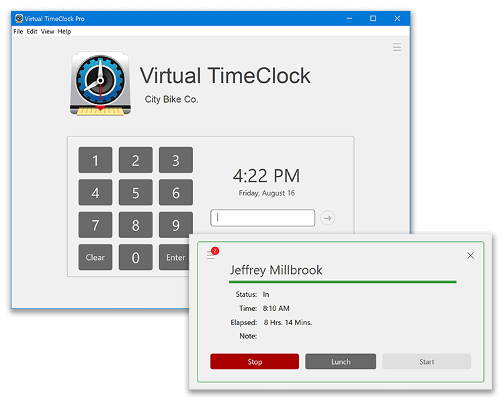Screen dimensions: 504x401
Task: Open the hamburger menu in main window
Action: pos(396,47)
